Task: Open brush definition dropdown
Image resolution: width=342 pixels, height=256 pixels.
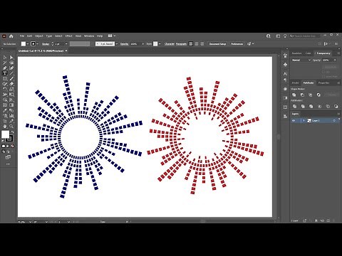Action: point(116,44)
